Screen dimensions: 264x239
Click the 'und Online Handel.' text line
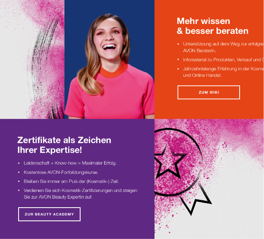(202, 75)
